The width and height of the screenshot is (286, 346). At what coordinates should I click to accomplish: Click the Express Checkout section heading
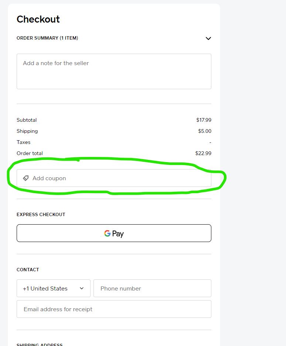[x=41, y=215]
